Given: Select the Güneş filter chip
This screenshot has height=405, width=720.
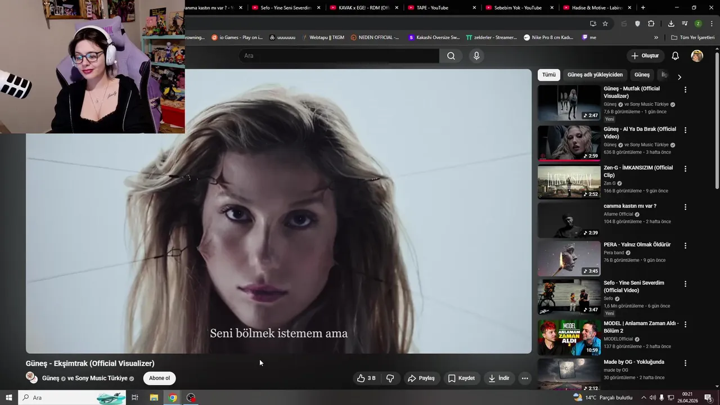Looking at the screenshot, I should [642, 75].
